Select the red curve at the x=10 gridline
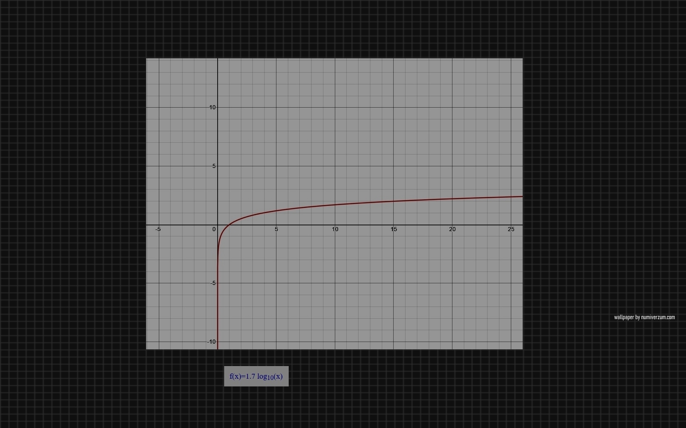 pos(335,205)
